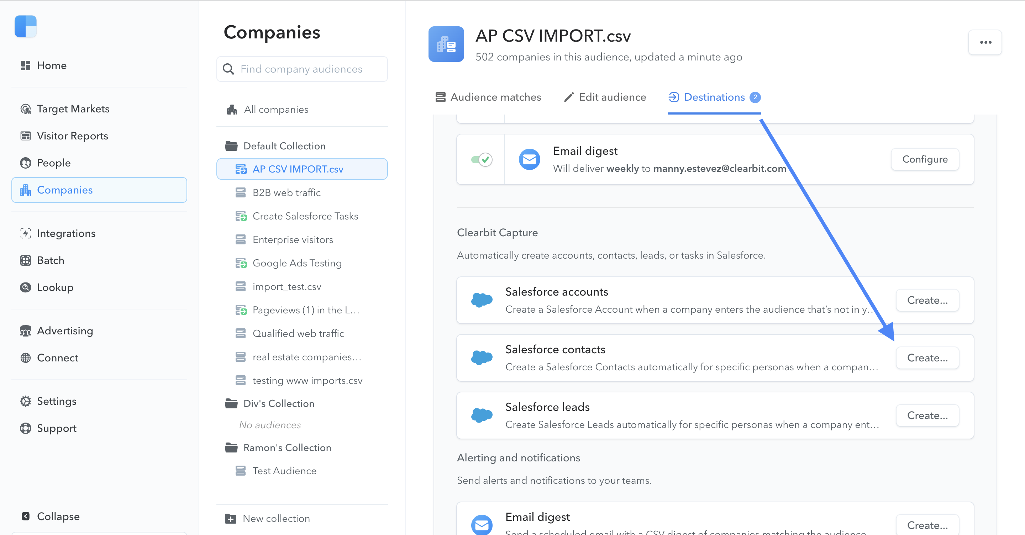This screenshot has width=1025, height=535.
Task: Switch to Destinations tab
Action: pos(714,97)
